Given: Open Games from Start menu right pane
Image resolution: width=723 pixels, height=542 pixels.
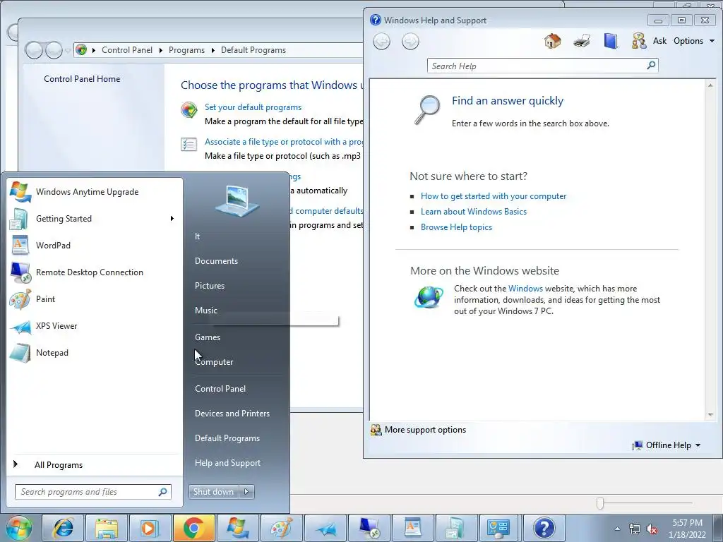Looking at the screenshot, I should tap(208, 337).
